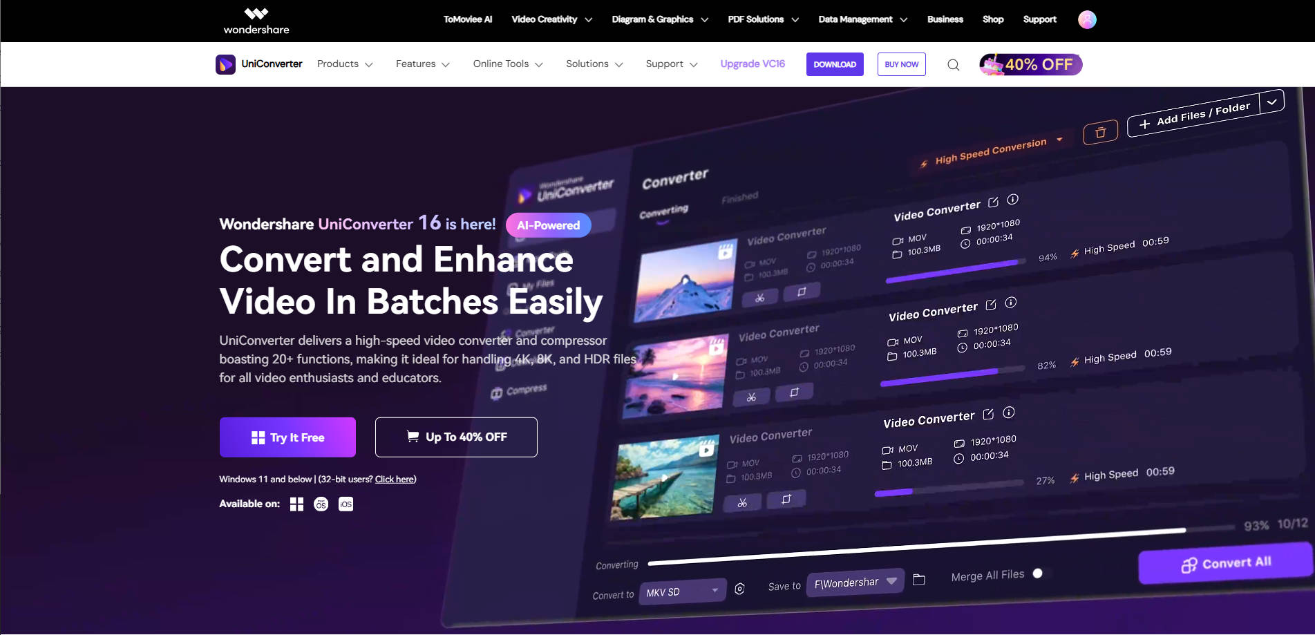This screenshot has width=1315, height=635.
Task: Click the 82% conversion progress bar
Action: tap(952, 377)
